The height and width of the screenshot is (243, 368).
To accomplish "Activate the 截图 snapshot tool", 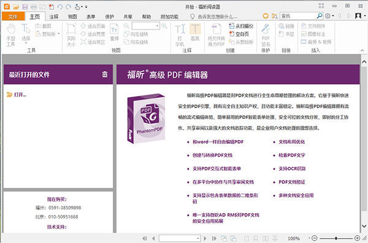I will pos(43,26).
